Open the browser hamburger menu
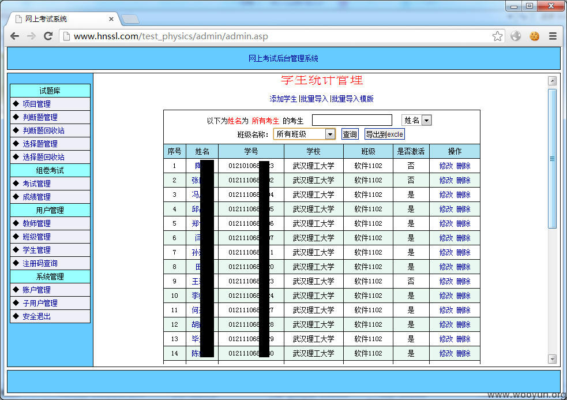The height and width of the screenshot is (400, 567). [553, 36]
